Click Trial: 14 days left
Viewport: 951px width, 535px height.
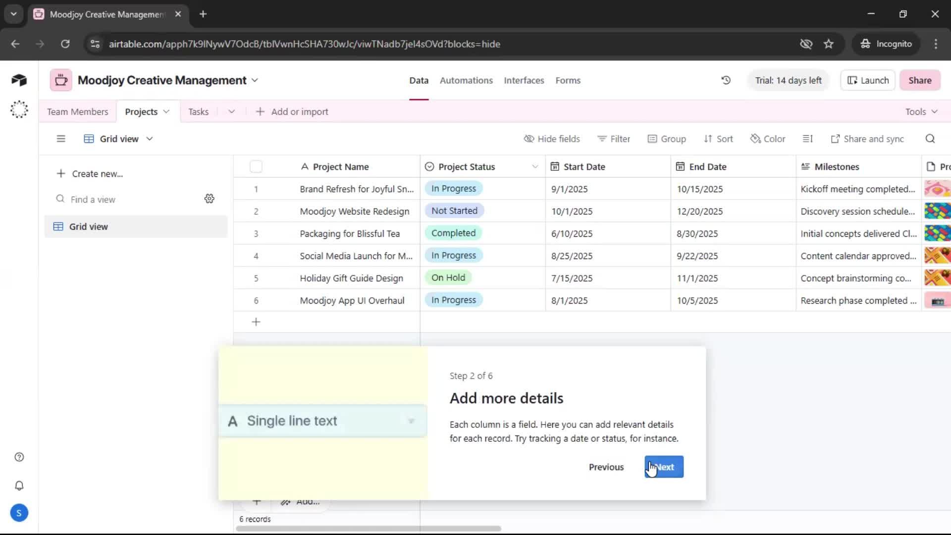788,80
